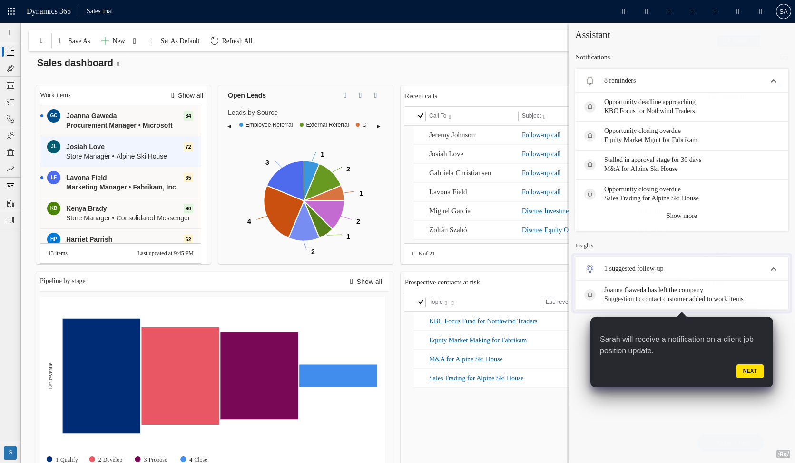Click the GC avatar for Joanna Gaweda
The width and height of the screenshot is (795, 463).
(54, 115)
